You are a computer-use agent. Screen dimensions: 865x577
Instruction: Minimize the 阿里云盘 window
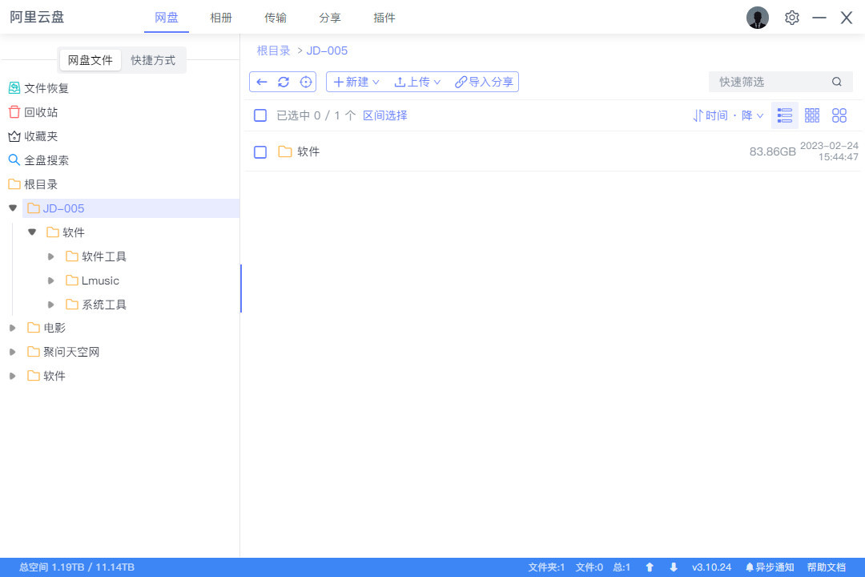(819, 18)
